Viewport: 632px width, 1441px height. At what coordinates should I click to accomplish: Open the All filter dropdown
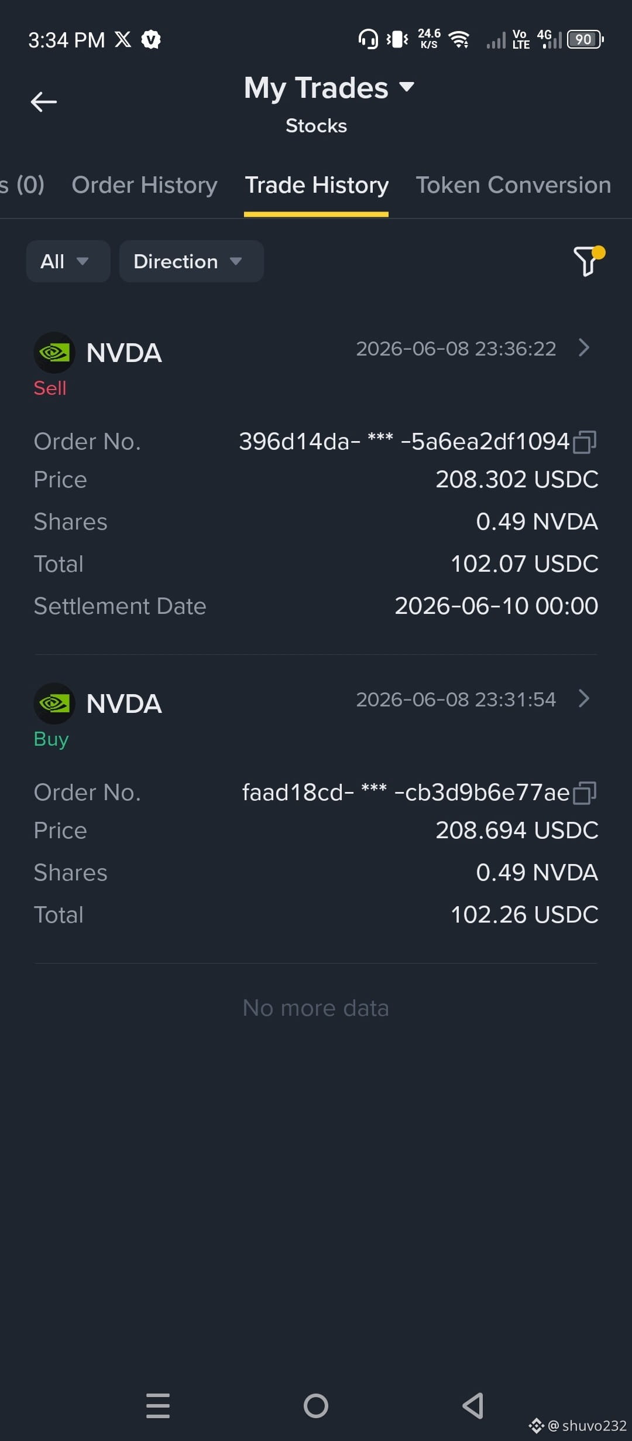68,261
